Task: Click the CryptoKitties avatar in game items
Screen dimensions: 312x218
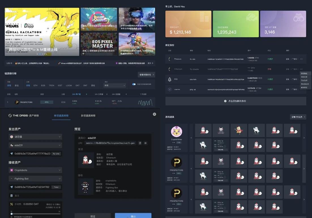Action: [177, 132]
